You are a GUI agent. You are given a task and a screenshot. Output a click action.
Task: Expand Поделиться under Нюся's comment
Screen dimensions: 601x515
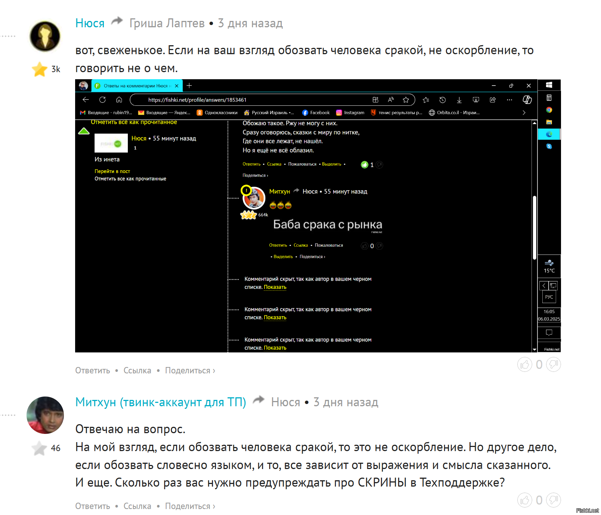tap(190, 370)
